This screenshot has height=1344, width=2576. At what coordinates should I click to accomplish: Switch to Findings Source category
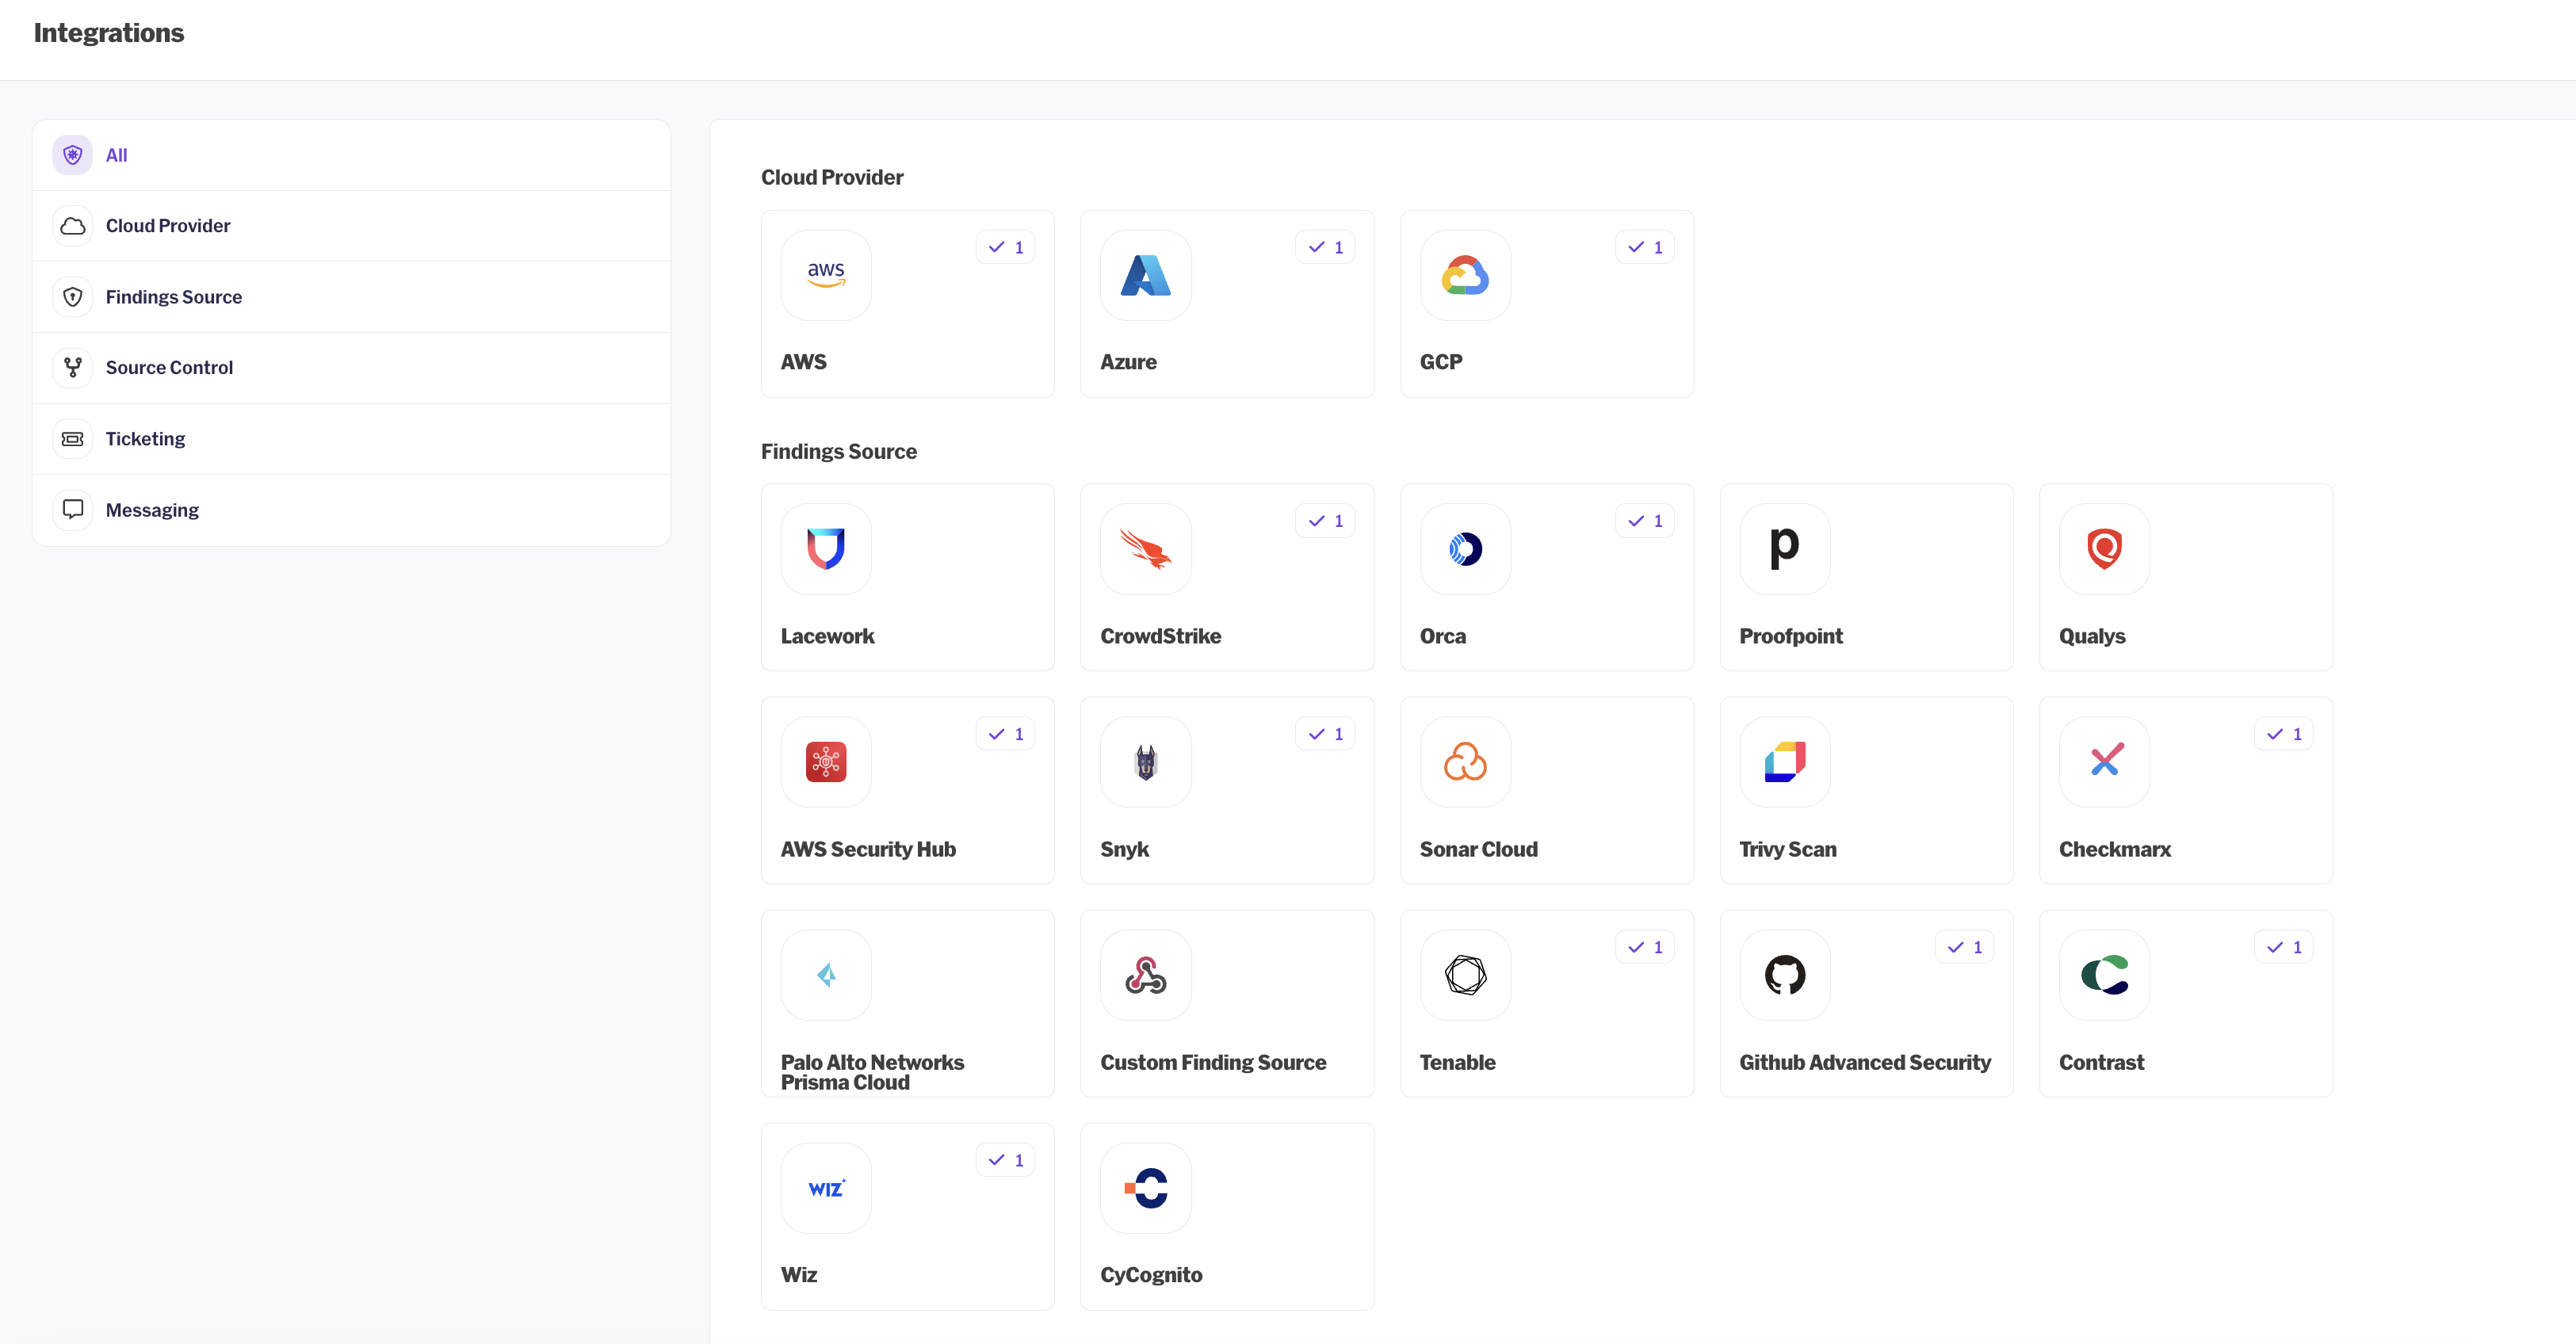point(173,297)
